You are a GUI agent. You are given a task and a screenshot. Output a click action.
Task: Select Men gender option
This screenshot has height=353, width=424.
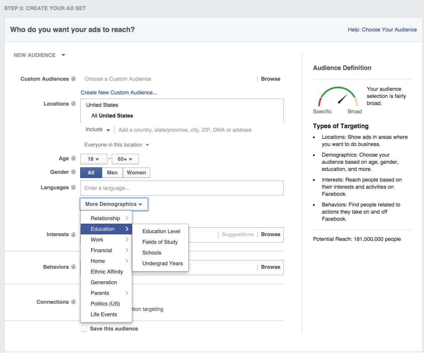[x=112, y=173]
